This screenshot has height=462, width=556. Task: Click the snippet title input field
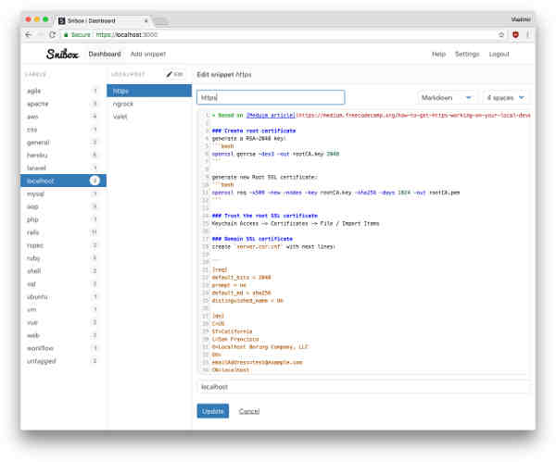tap(271, 97)
